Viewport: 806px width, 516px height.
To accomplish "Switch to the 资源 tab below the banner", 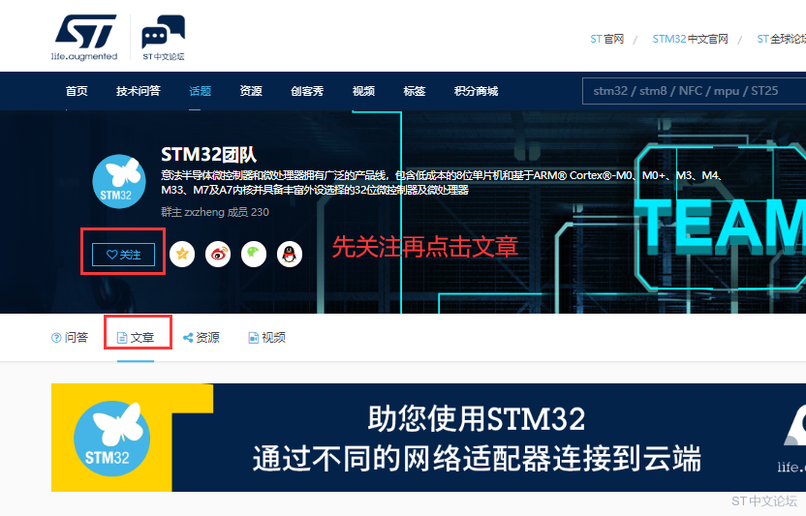I will (201, 337).
